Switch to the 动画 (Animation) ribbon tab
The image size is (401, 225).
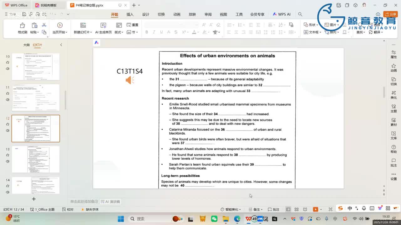pos(177,14)
